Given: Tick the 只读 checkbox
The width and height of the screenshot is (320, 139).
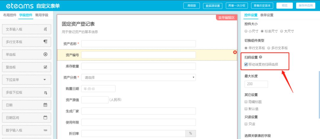Looking at the screenshot, I should [x=246, y=124].
